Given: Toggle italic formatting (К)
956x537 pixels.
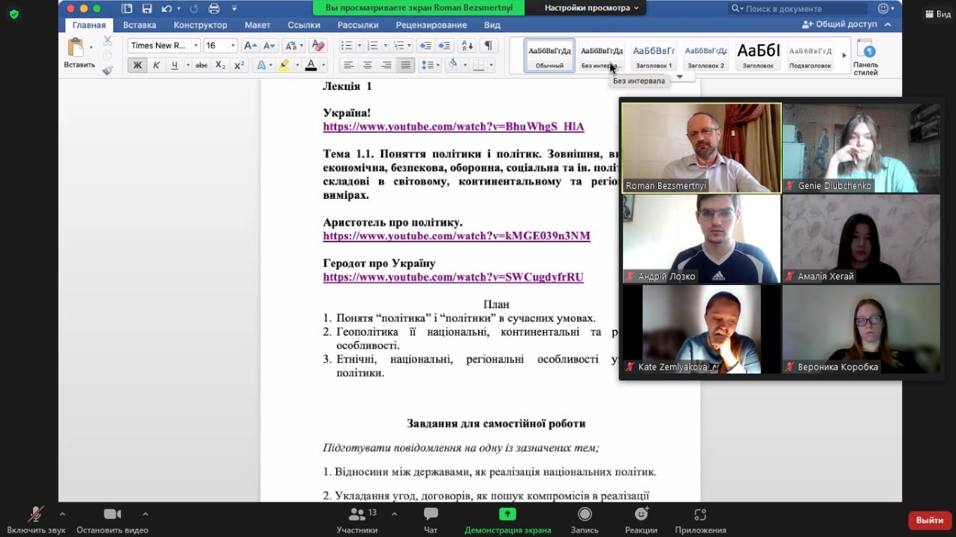Looking at the screenshot, I should pyautogui.click(x=156, y=65).
